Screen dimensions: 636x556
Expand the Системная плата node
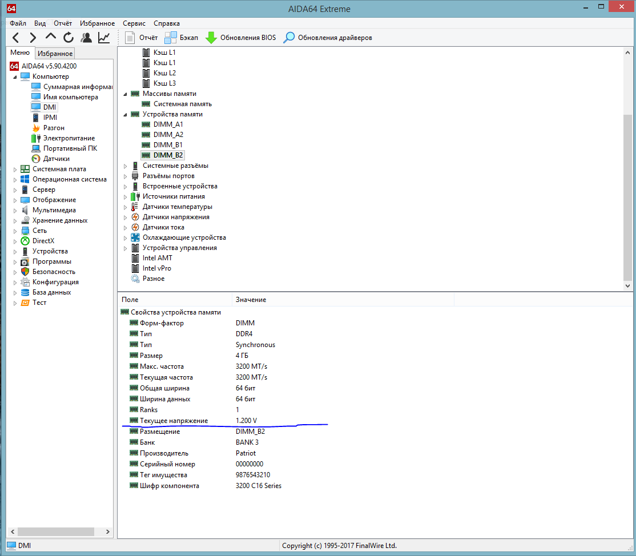(x=15, y=170)
